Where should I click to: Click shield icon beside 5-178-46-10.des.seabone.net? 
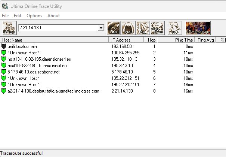4,72
